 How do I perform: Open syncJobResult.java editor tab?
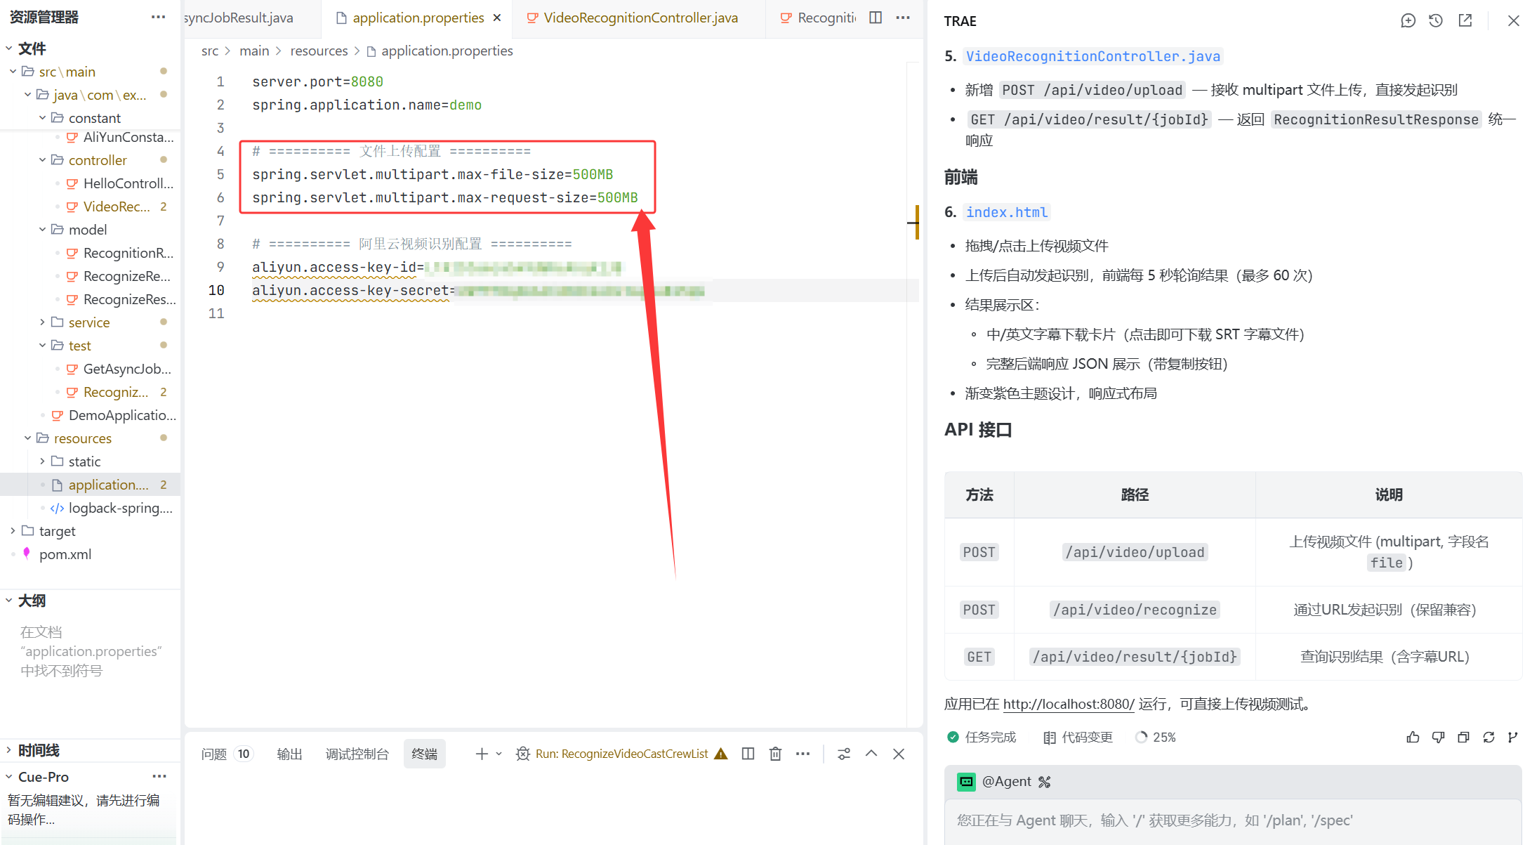point(239,18)
